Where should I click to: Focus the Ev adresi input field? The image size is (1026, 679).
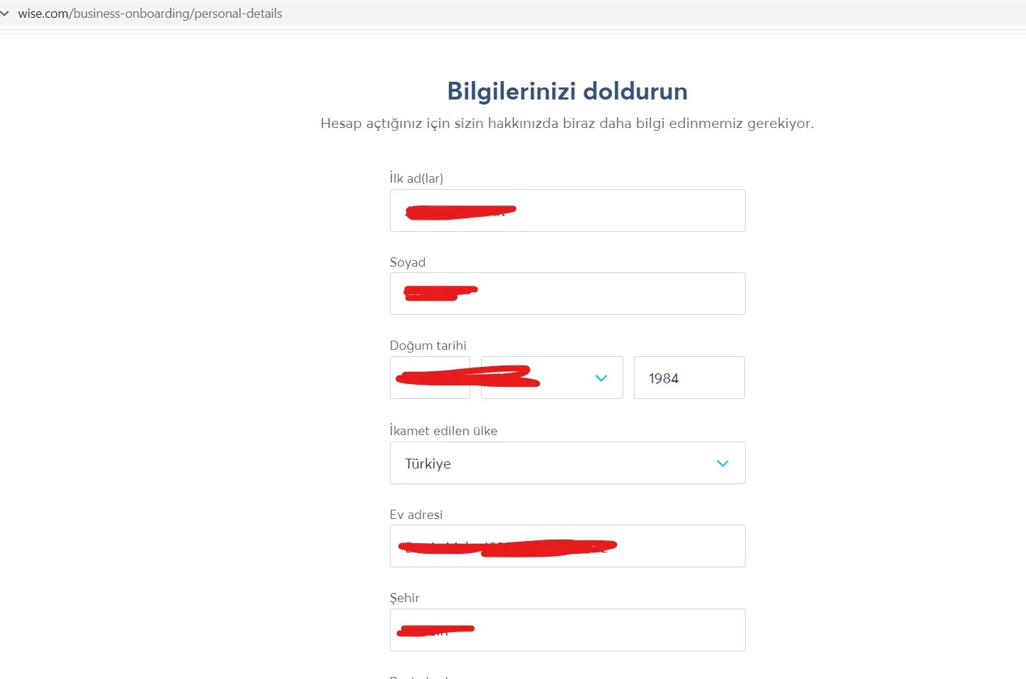pyautogui.click(x=676, y=546)
